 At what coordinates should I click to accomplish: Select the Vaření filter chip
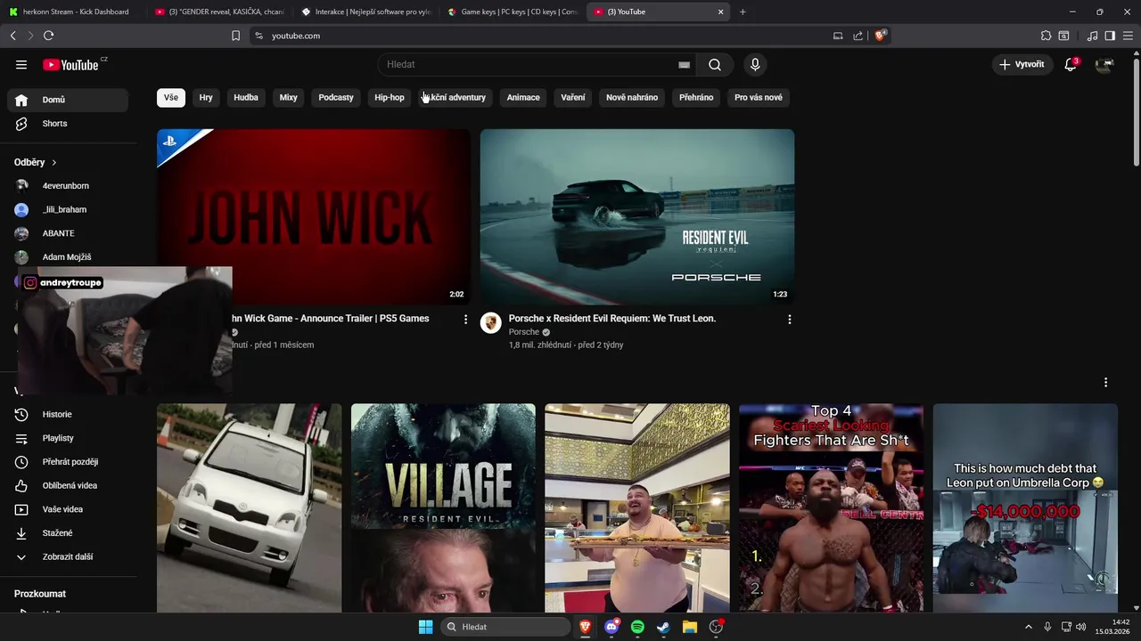tap(573, 97)
